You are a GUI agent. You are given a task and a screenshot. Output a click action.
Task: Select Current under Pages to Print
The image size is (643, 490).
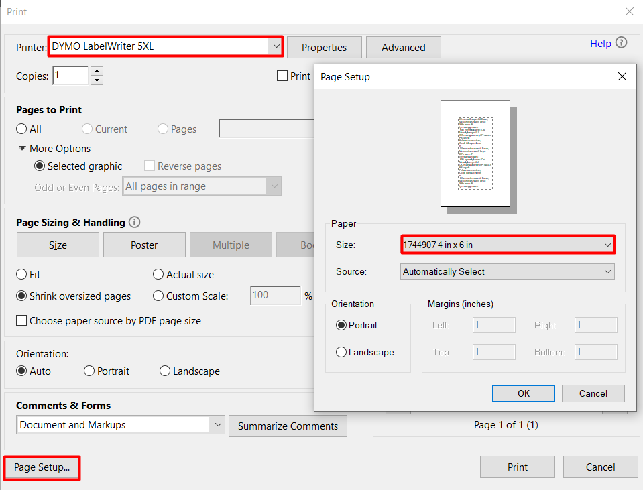point(87,129)
